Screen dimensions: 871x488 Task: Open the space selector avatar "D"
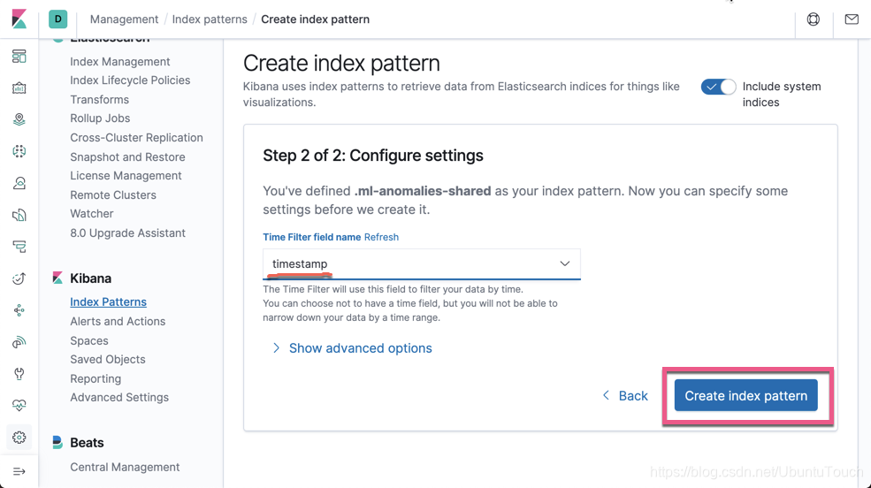(58, 19)
